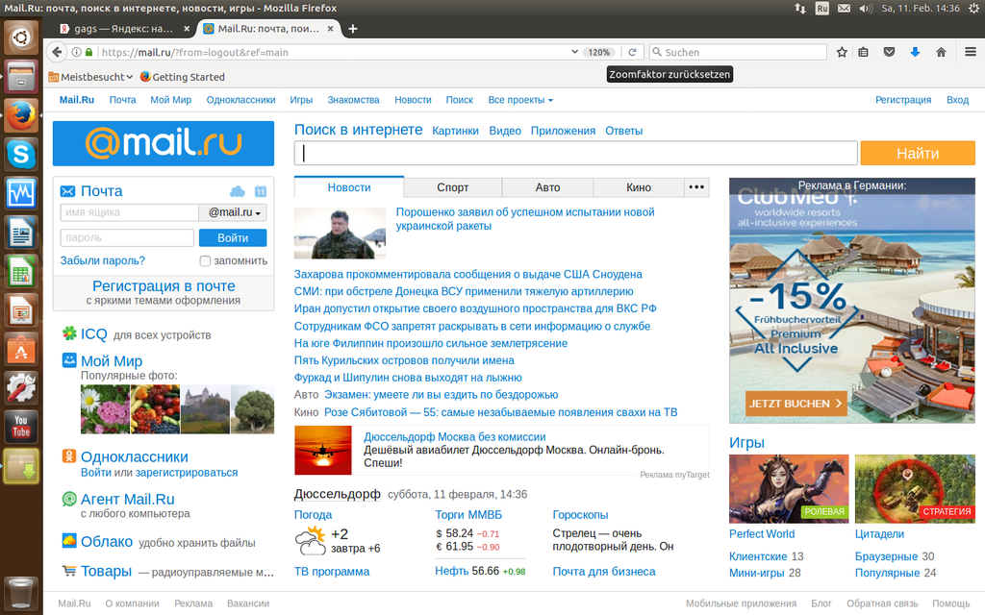
Task: Click JETZT BUCHEN on the ClubMed ad
Action: (x=796, y=404)
